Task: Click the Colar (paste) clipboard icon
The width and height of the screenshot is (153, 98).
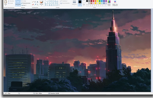Action: point(6,2)
